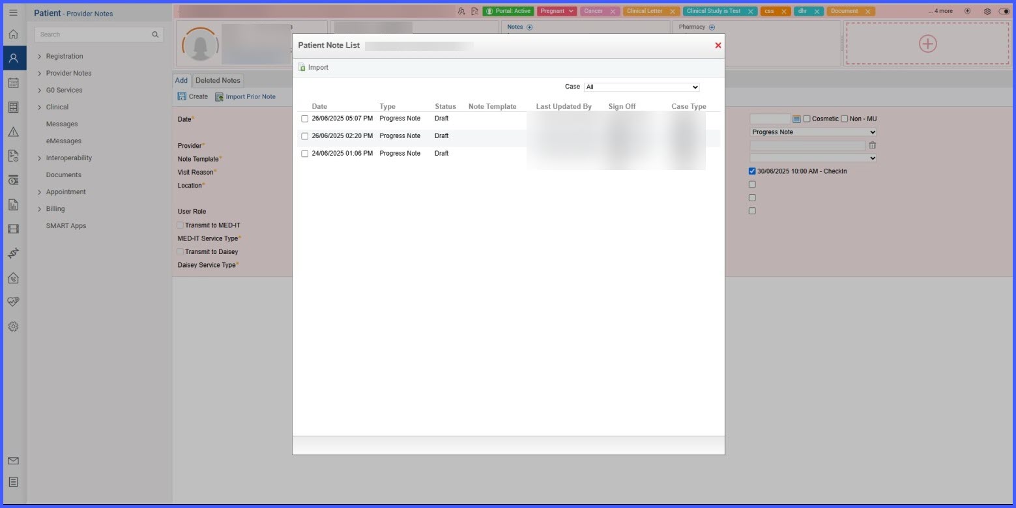
Task: Open the document list icon at sidebar bottom
Action: click(13, 482)
